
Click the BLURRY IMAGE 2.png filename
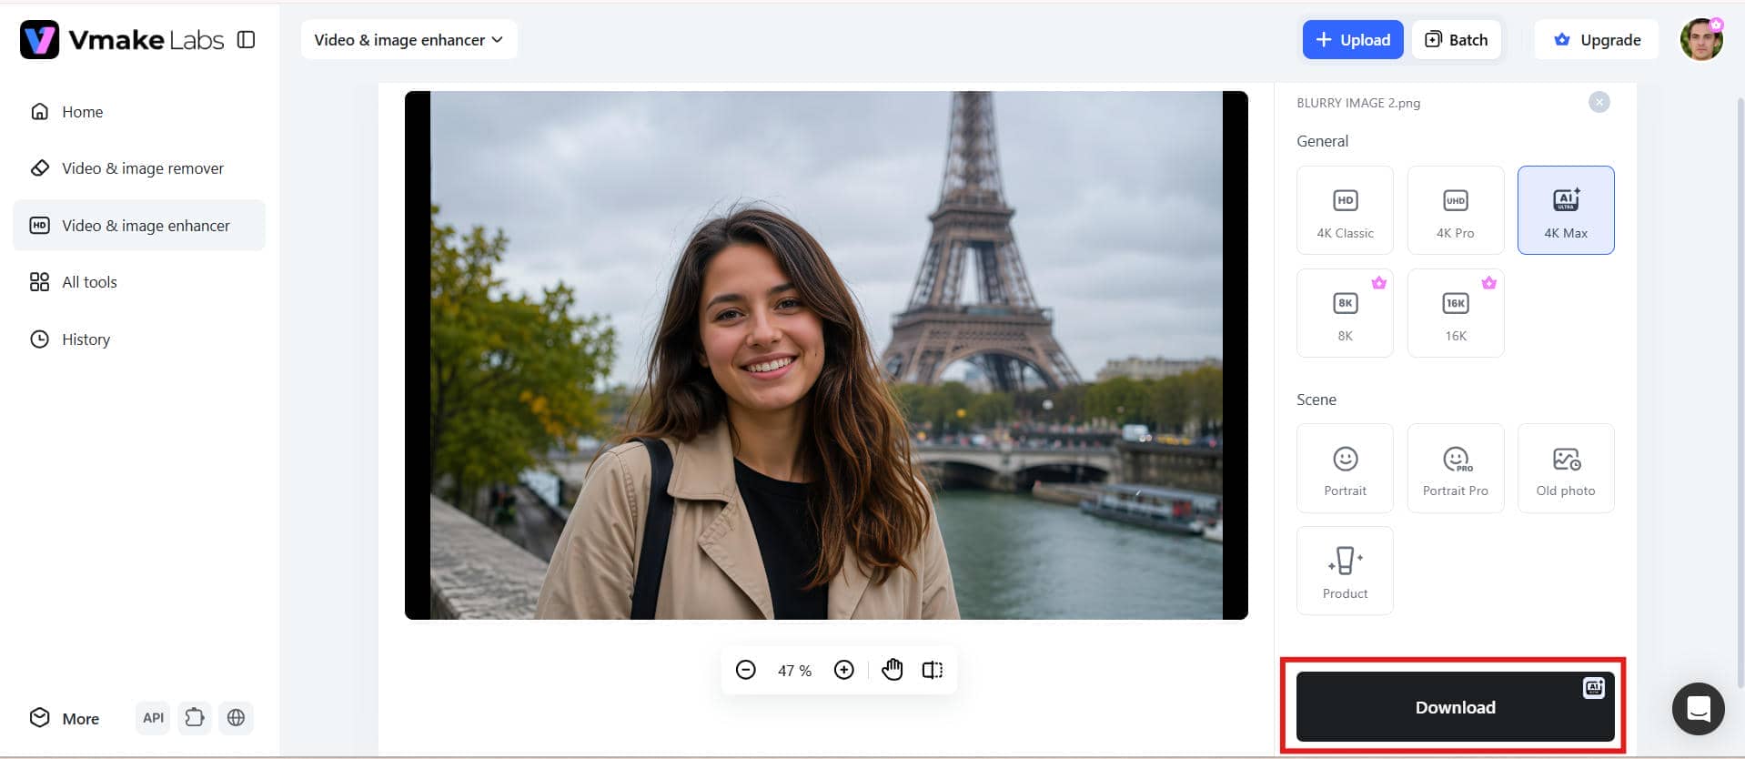point(1358,103)
